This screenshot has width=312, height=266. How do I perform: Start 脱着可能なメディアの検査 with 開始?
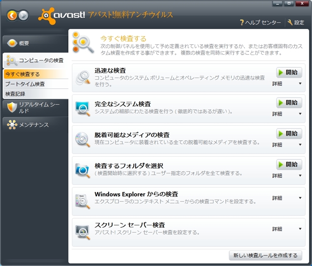click(x=289, y=133)
